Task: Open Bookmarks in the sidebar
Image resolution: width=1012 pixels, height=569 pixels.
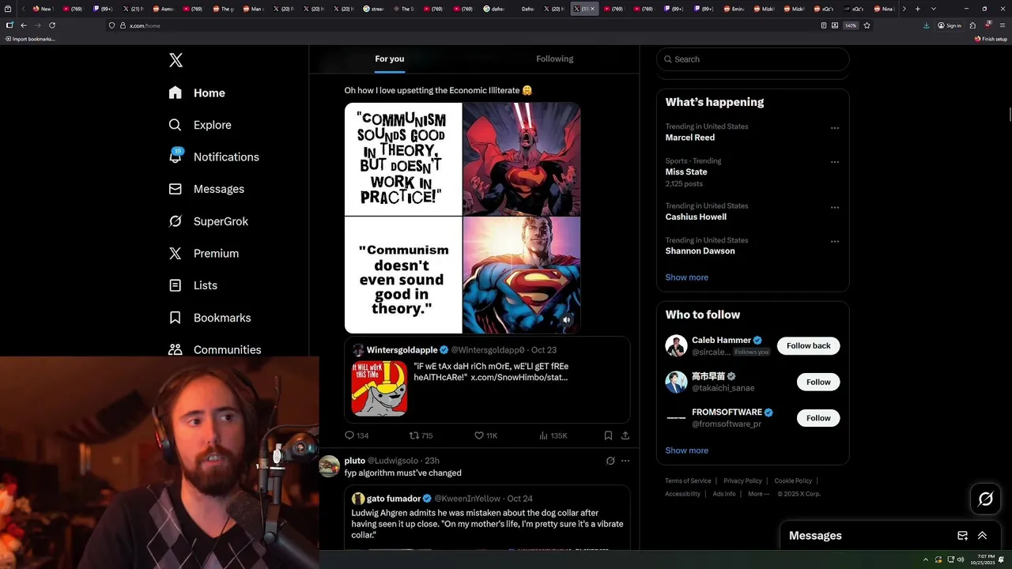Action: 210,318
